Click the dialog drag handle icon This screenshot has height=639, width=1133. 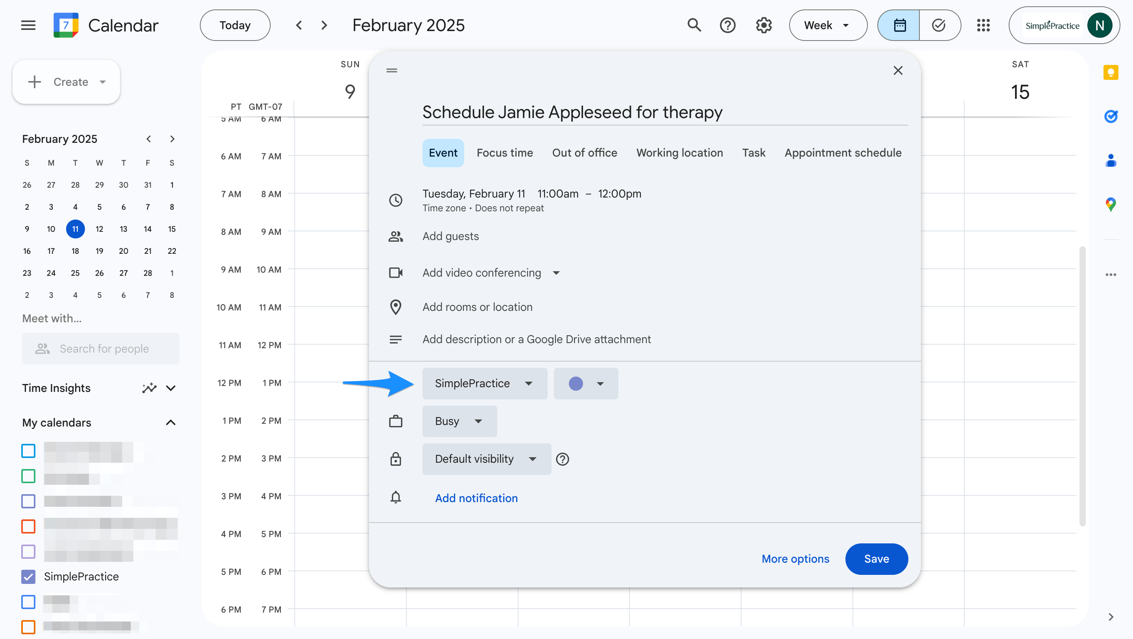391,70
